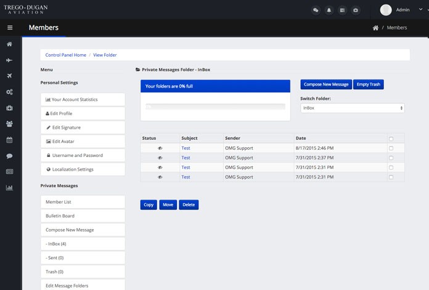Toggle the hamburger sidebar menu
This screenshot has width=429, height=290.
pos(9,28)
